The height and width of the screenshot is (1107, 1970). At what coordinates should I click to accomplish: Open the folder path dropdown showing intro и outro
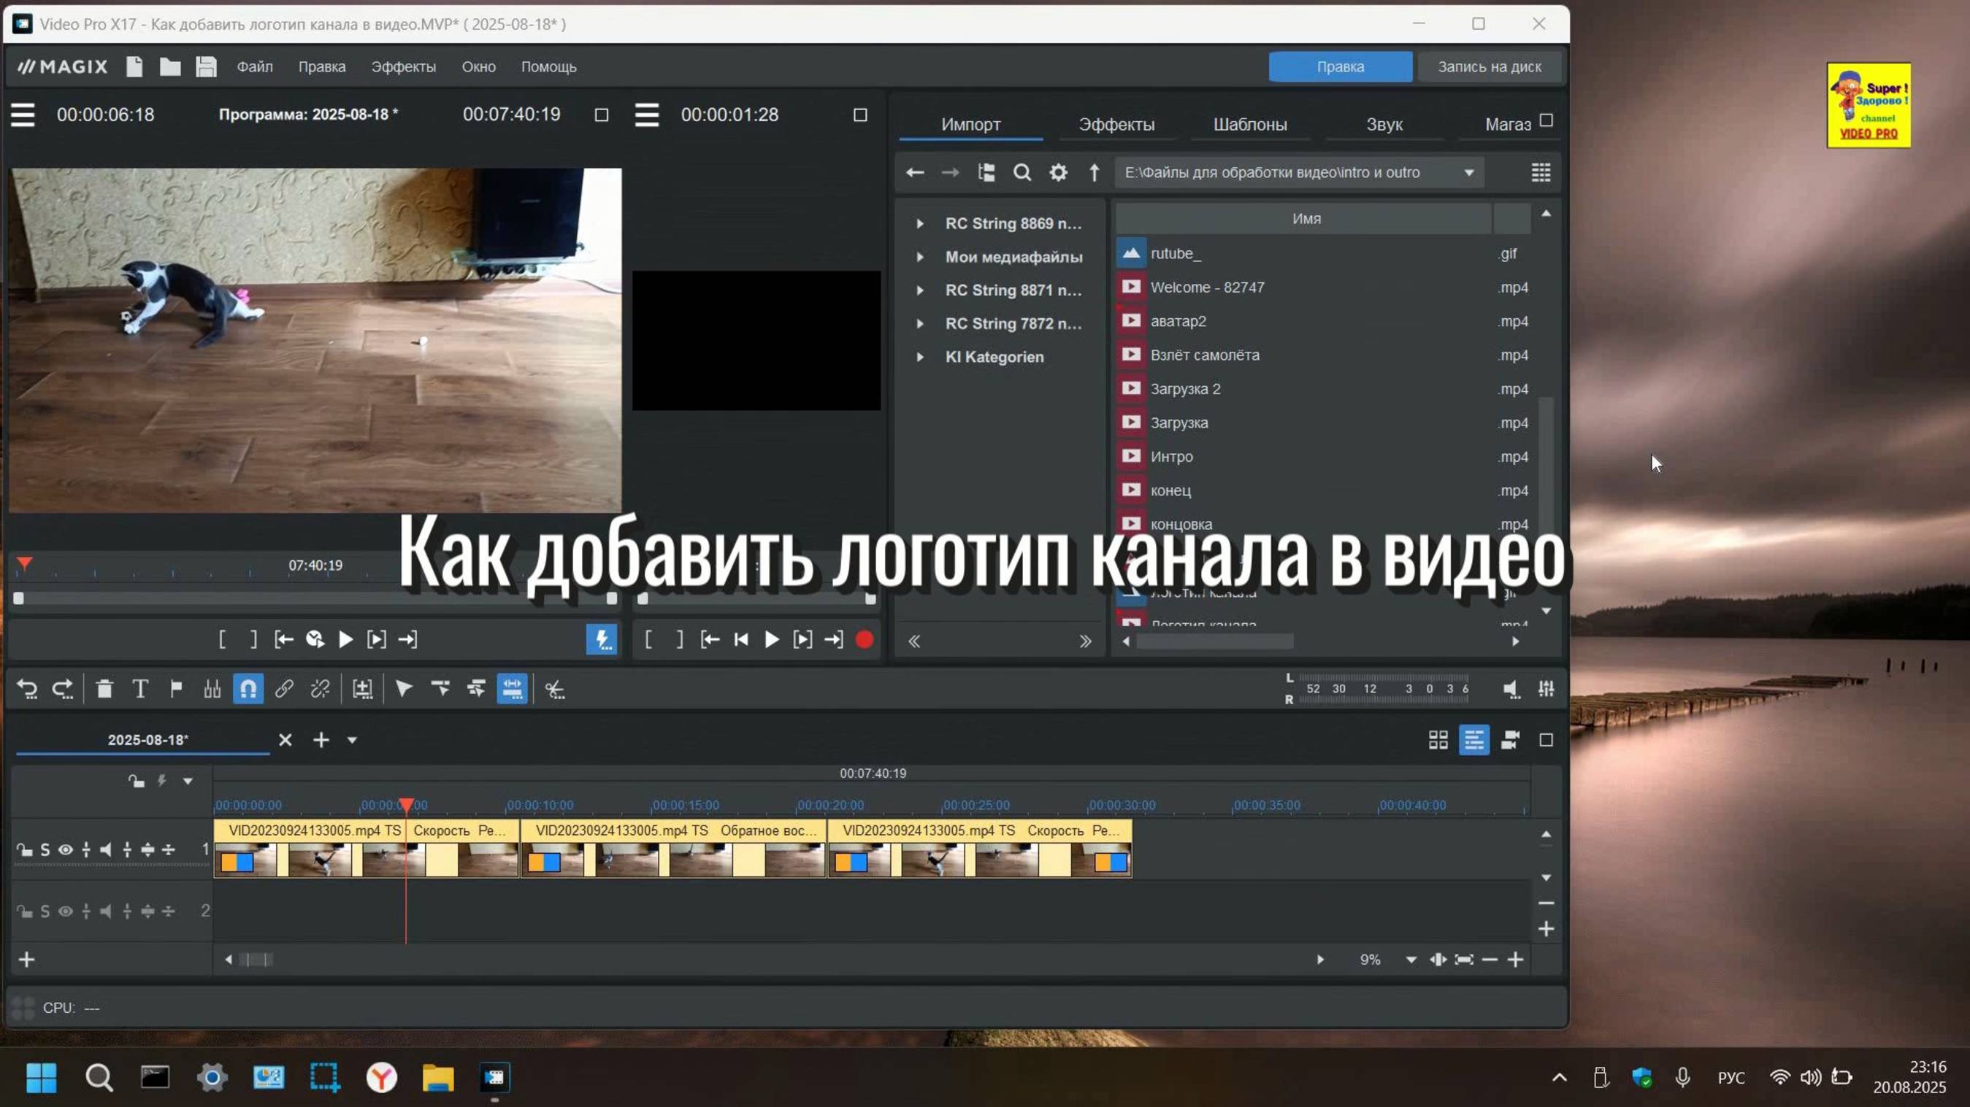1468,172
